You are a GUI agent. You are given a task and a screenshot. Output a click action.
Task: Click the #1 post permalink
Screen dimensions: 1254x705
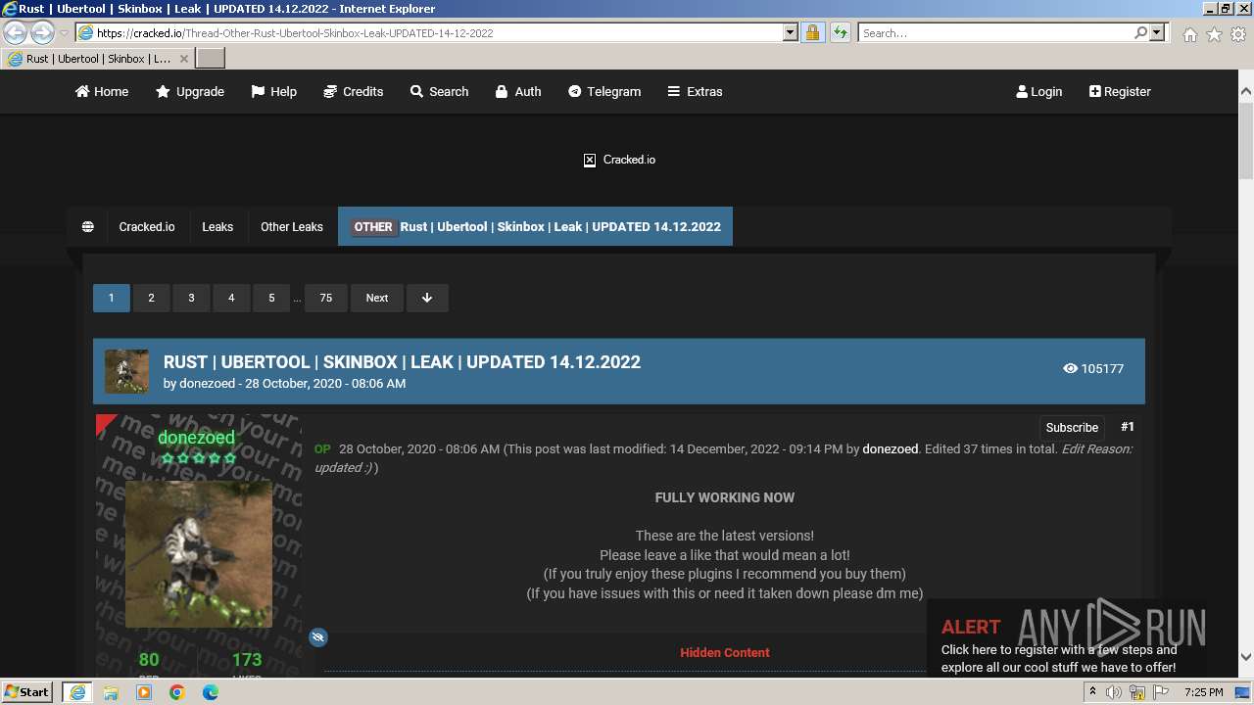tap(1128, 427)
